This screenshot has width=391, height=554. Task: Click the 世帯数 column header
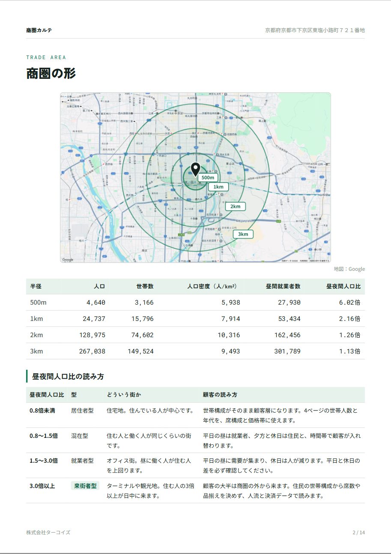pyautogui.click(x=145, y=286)
